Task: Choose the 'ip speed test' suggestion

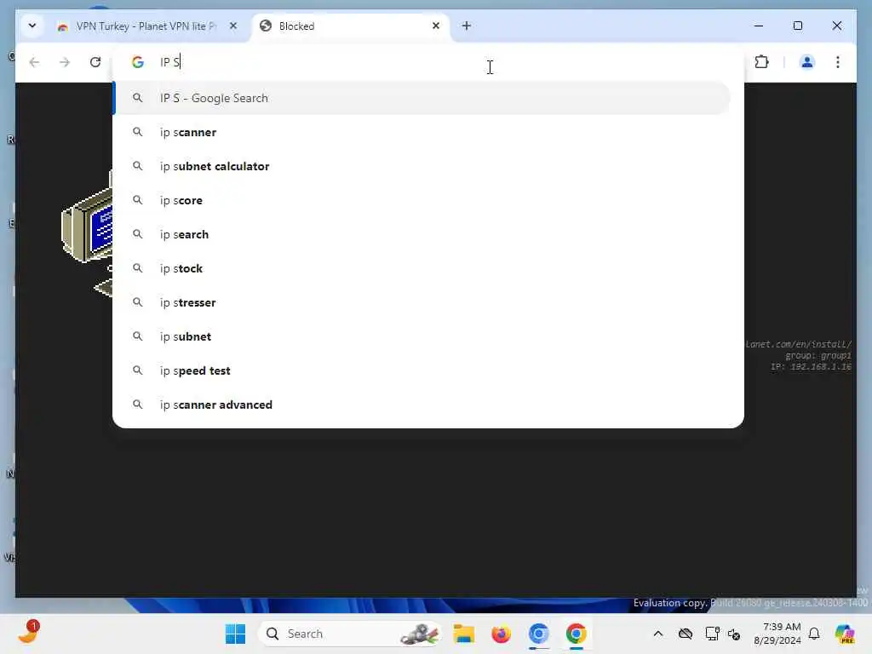Action: tap(422, 370)
